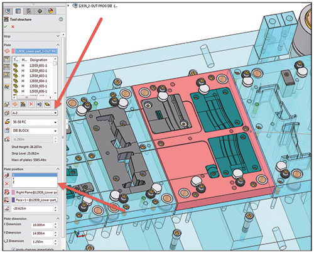This screenshot has width=314, height=255.
Task: Click red X icon beside plate position list
Action: (x=7, y=184)
